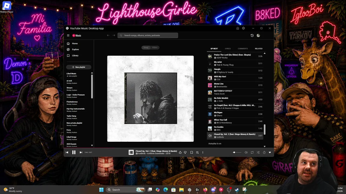
Task: Open Steam from the taskbar
Action: tap(237, 190)
